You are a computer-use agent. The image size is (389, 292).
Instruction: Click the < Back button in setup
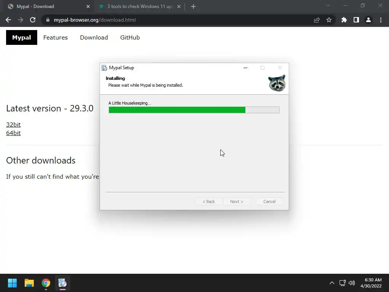209,202
